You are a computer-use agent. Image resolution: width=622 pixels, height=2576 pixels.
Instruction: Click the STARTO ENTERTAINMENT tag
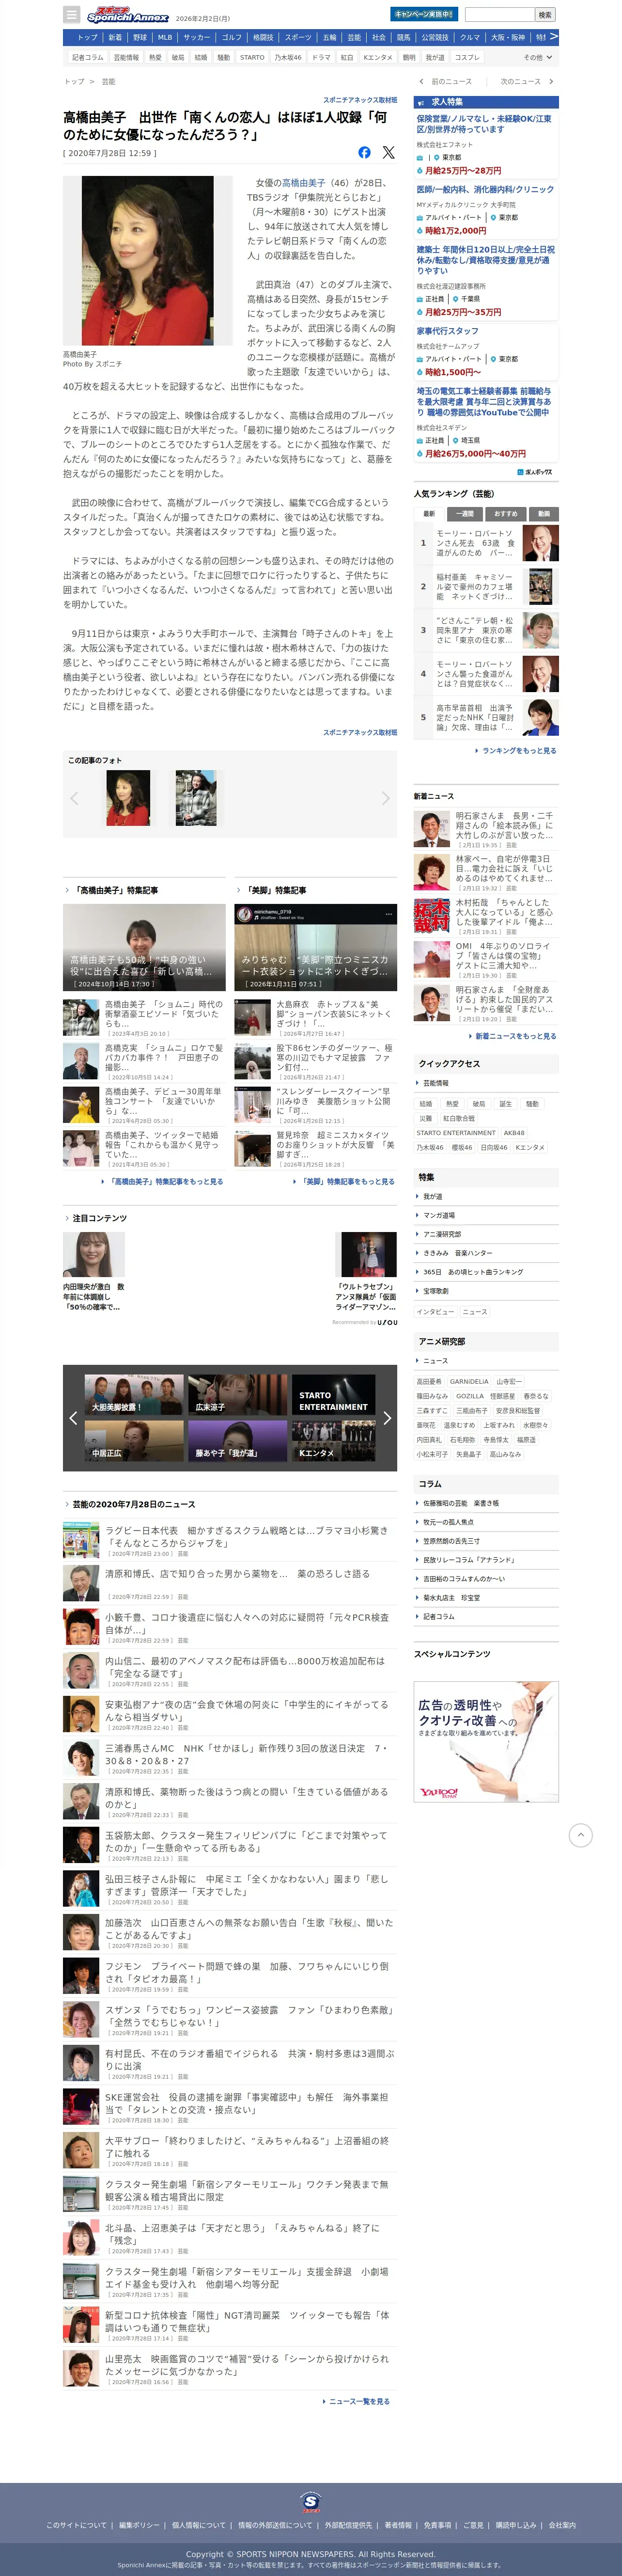click(456, 1133)
